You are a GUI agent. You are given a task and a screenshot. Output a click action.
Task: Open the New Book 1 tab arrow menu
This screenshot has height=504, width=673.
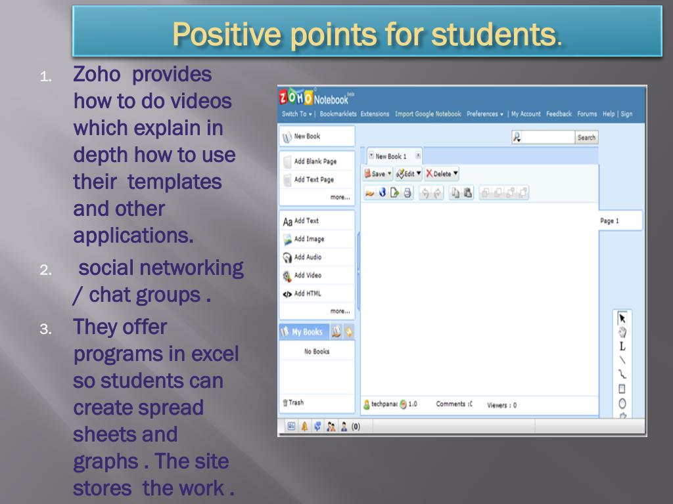pyautogui.click(x=371, y=156)
